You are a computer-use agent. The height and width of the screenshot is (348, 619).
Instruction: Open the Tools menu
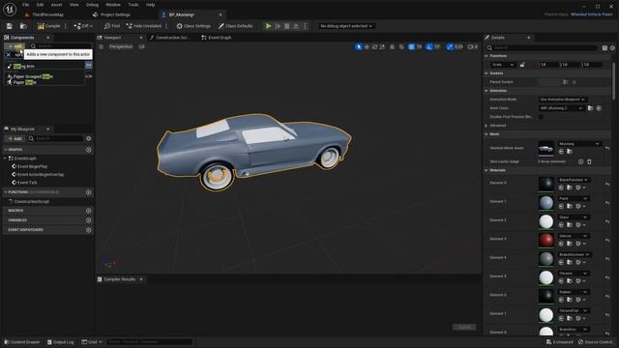(133, 5)
